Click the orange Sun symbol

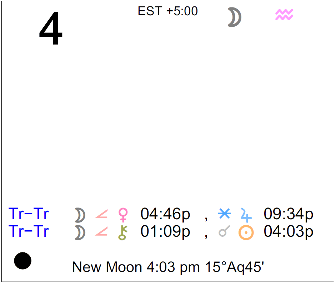(x=246, y=232)
